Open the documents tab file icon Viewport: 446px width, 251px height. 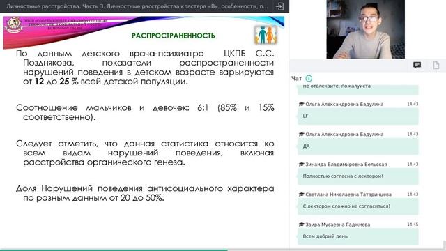[x=436, y=66]
